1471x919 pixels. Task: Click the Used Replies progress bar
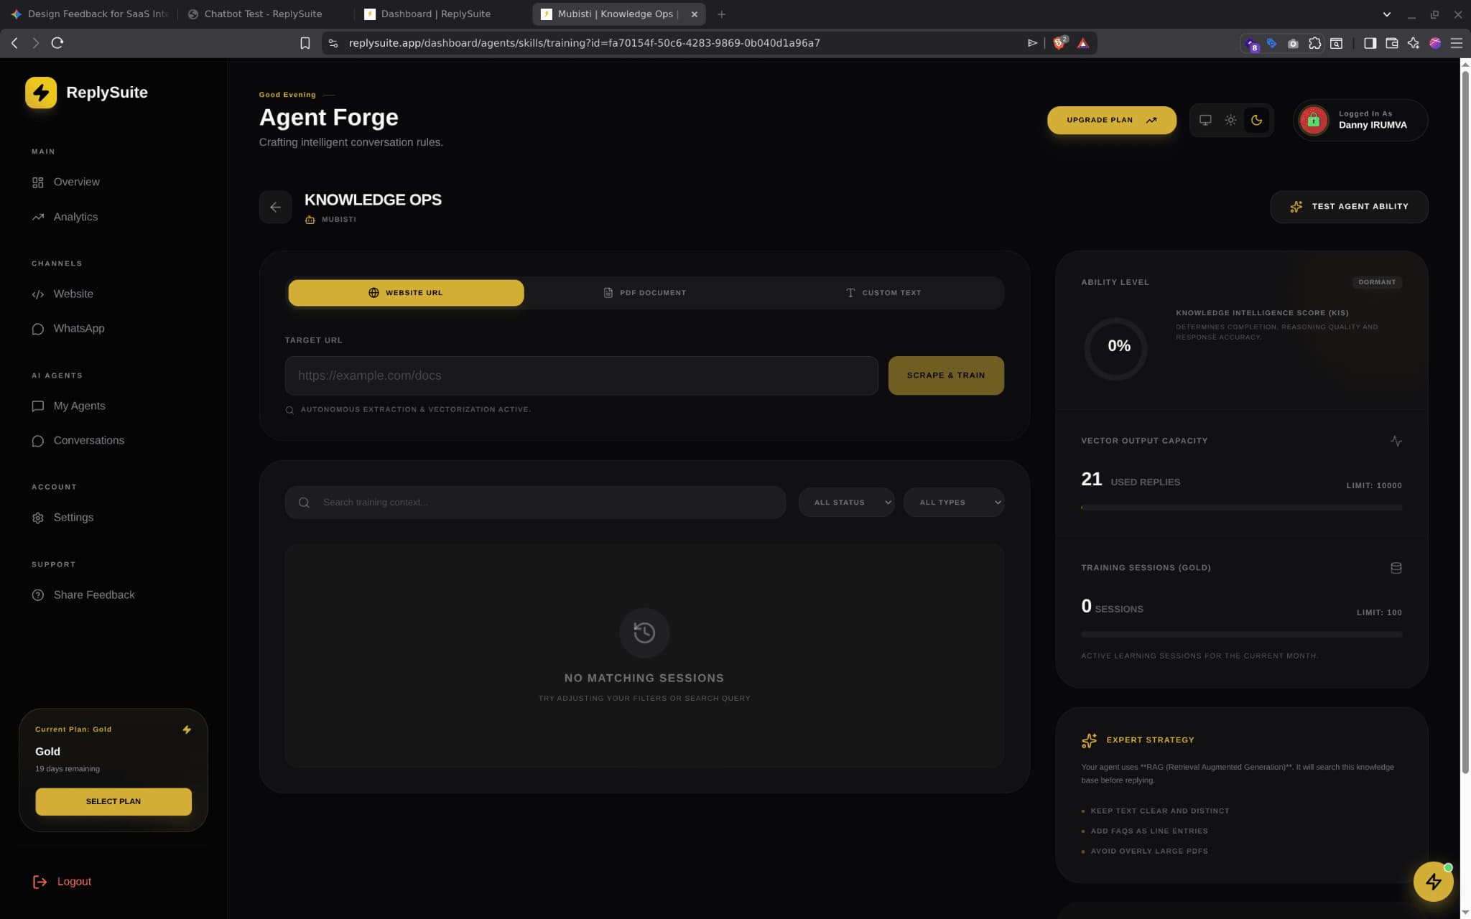[x=1241, y=508]
